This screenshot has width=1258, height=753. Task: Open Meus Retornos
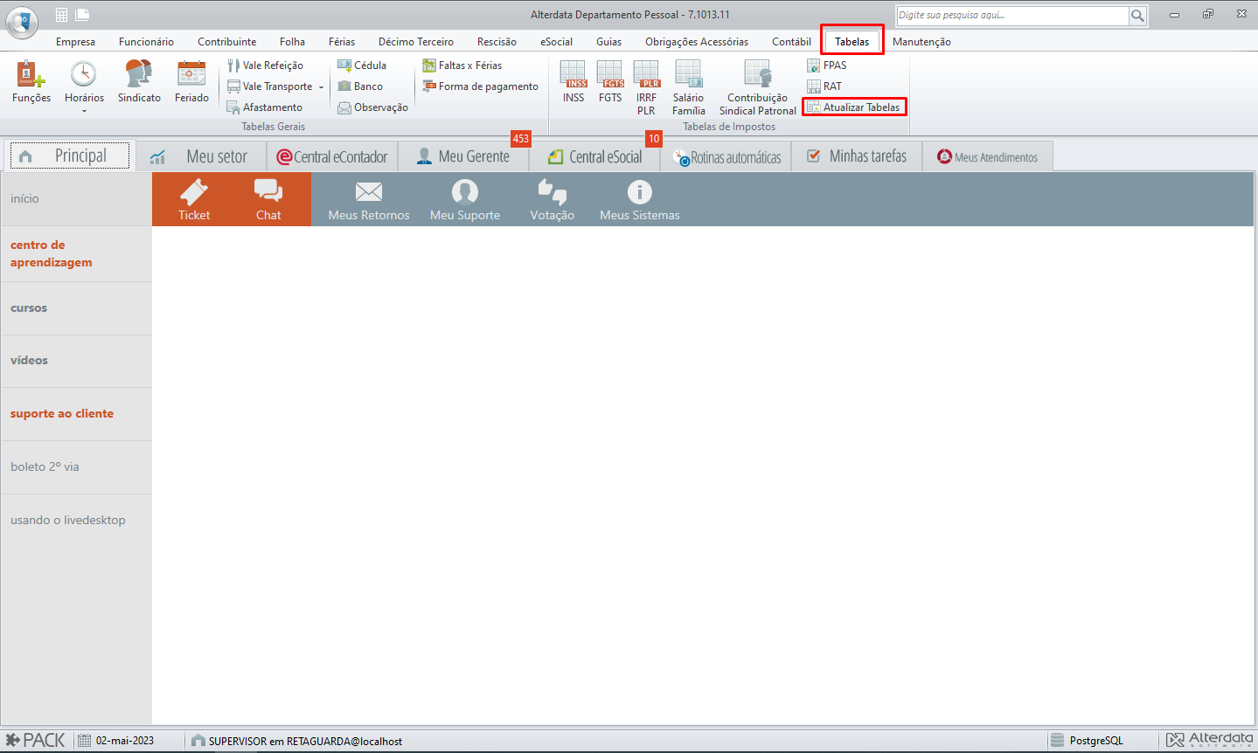(369, 200)
